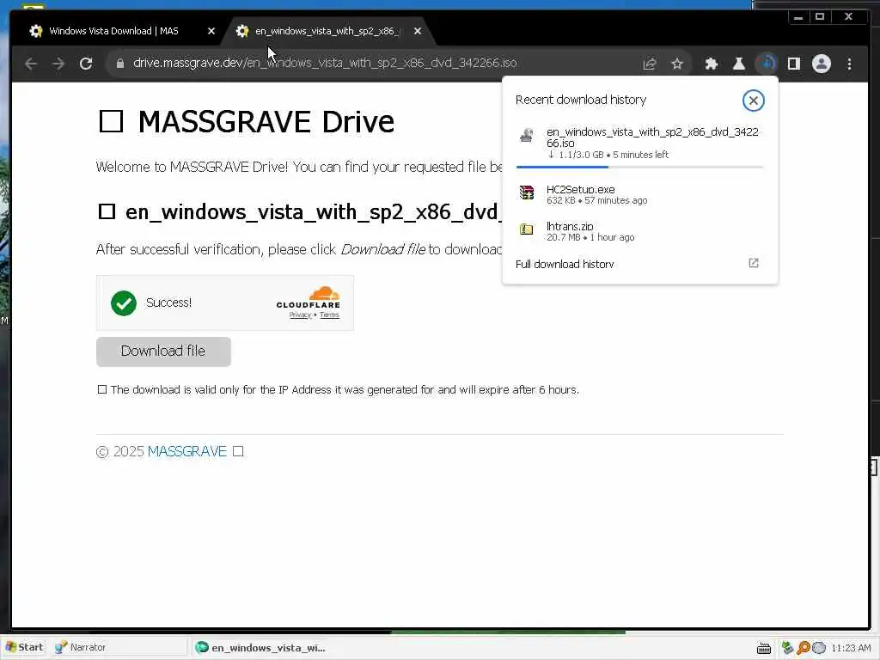Click the magnifier tray icon
Image resolution: width=880 pixels, height=660 pixels.
pos(804,648)
